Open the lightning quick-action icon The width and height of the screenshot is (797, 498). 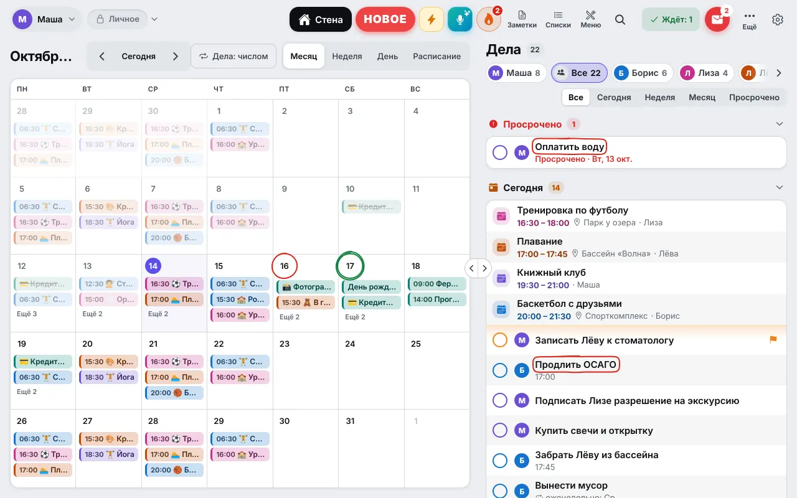tap(432, 19)
